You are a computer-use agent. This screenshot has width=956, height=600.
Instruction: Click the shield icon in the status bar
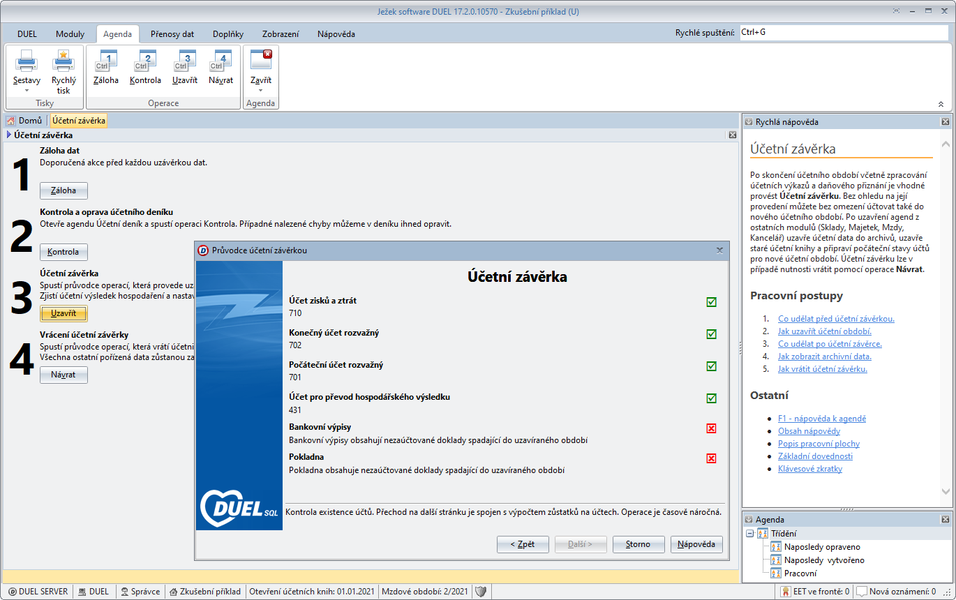(x=480, y=592)
